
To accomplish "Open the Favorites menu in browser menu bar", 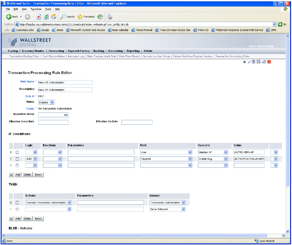I will pos(36,9).
